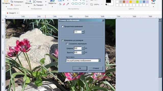The image size is (163, 91).
Task: Pick the brown palette swatch
Action: pos(124,2)
